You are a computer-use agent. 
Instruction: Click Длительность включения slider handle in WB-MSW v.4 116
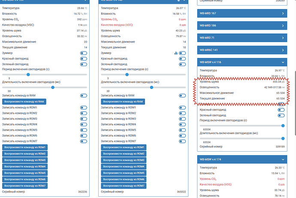pos(283,138)
